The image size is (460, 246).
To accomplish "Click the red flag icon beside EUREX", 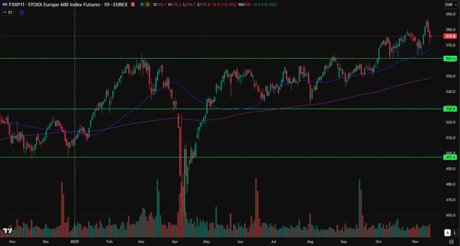I will pyautogui.click(x=133, y=5).
